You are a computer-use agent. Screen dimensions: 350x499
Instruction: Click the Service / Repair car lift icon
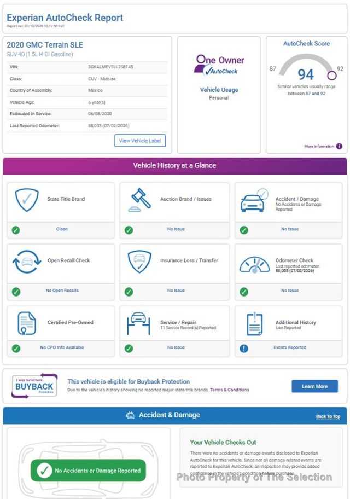[138, 323]
